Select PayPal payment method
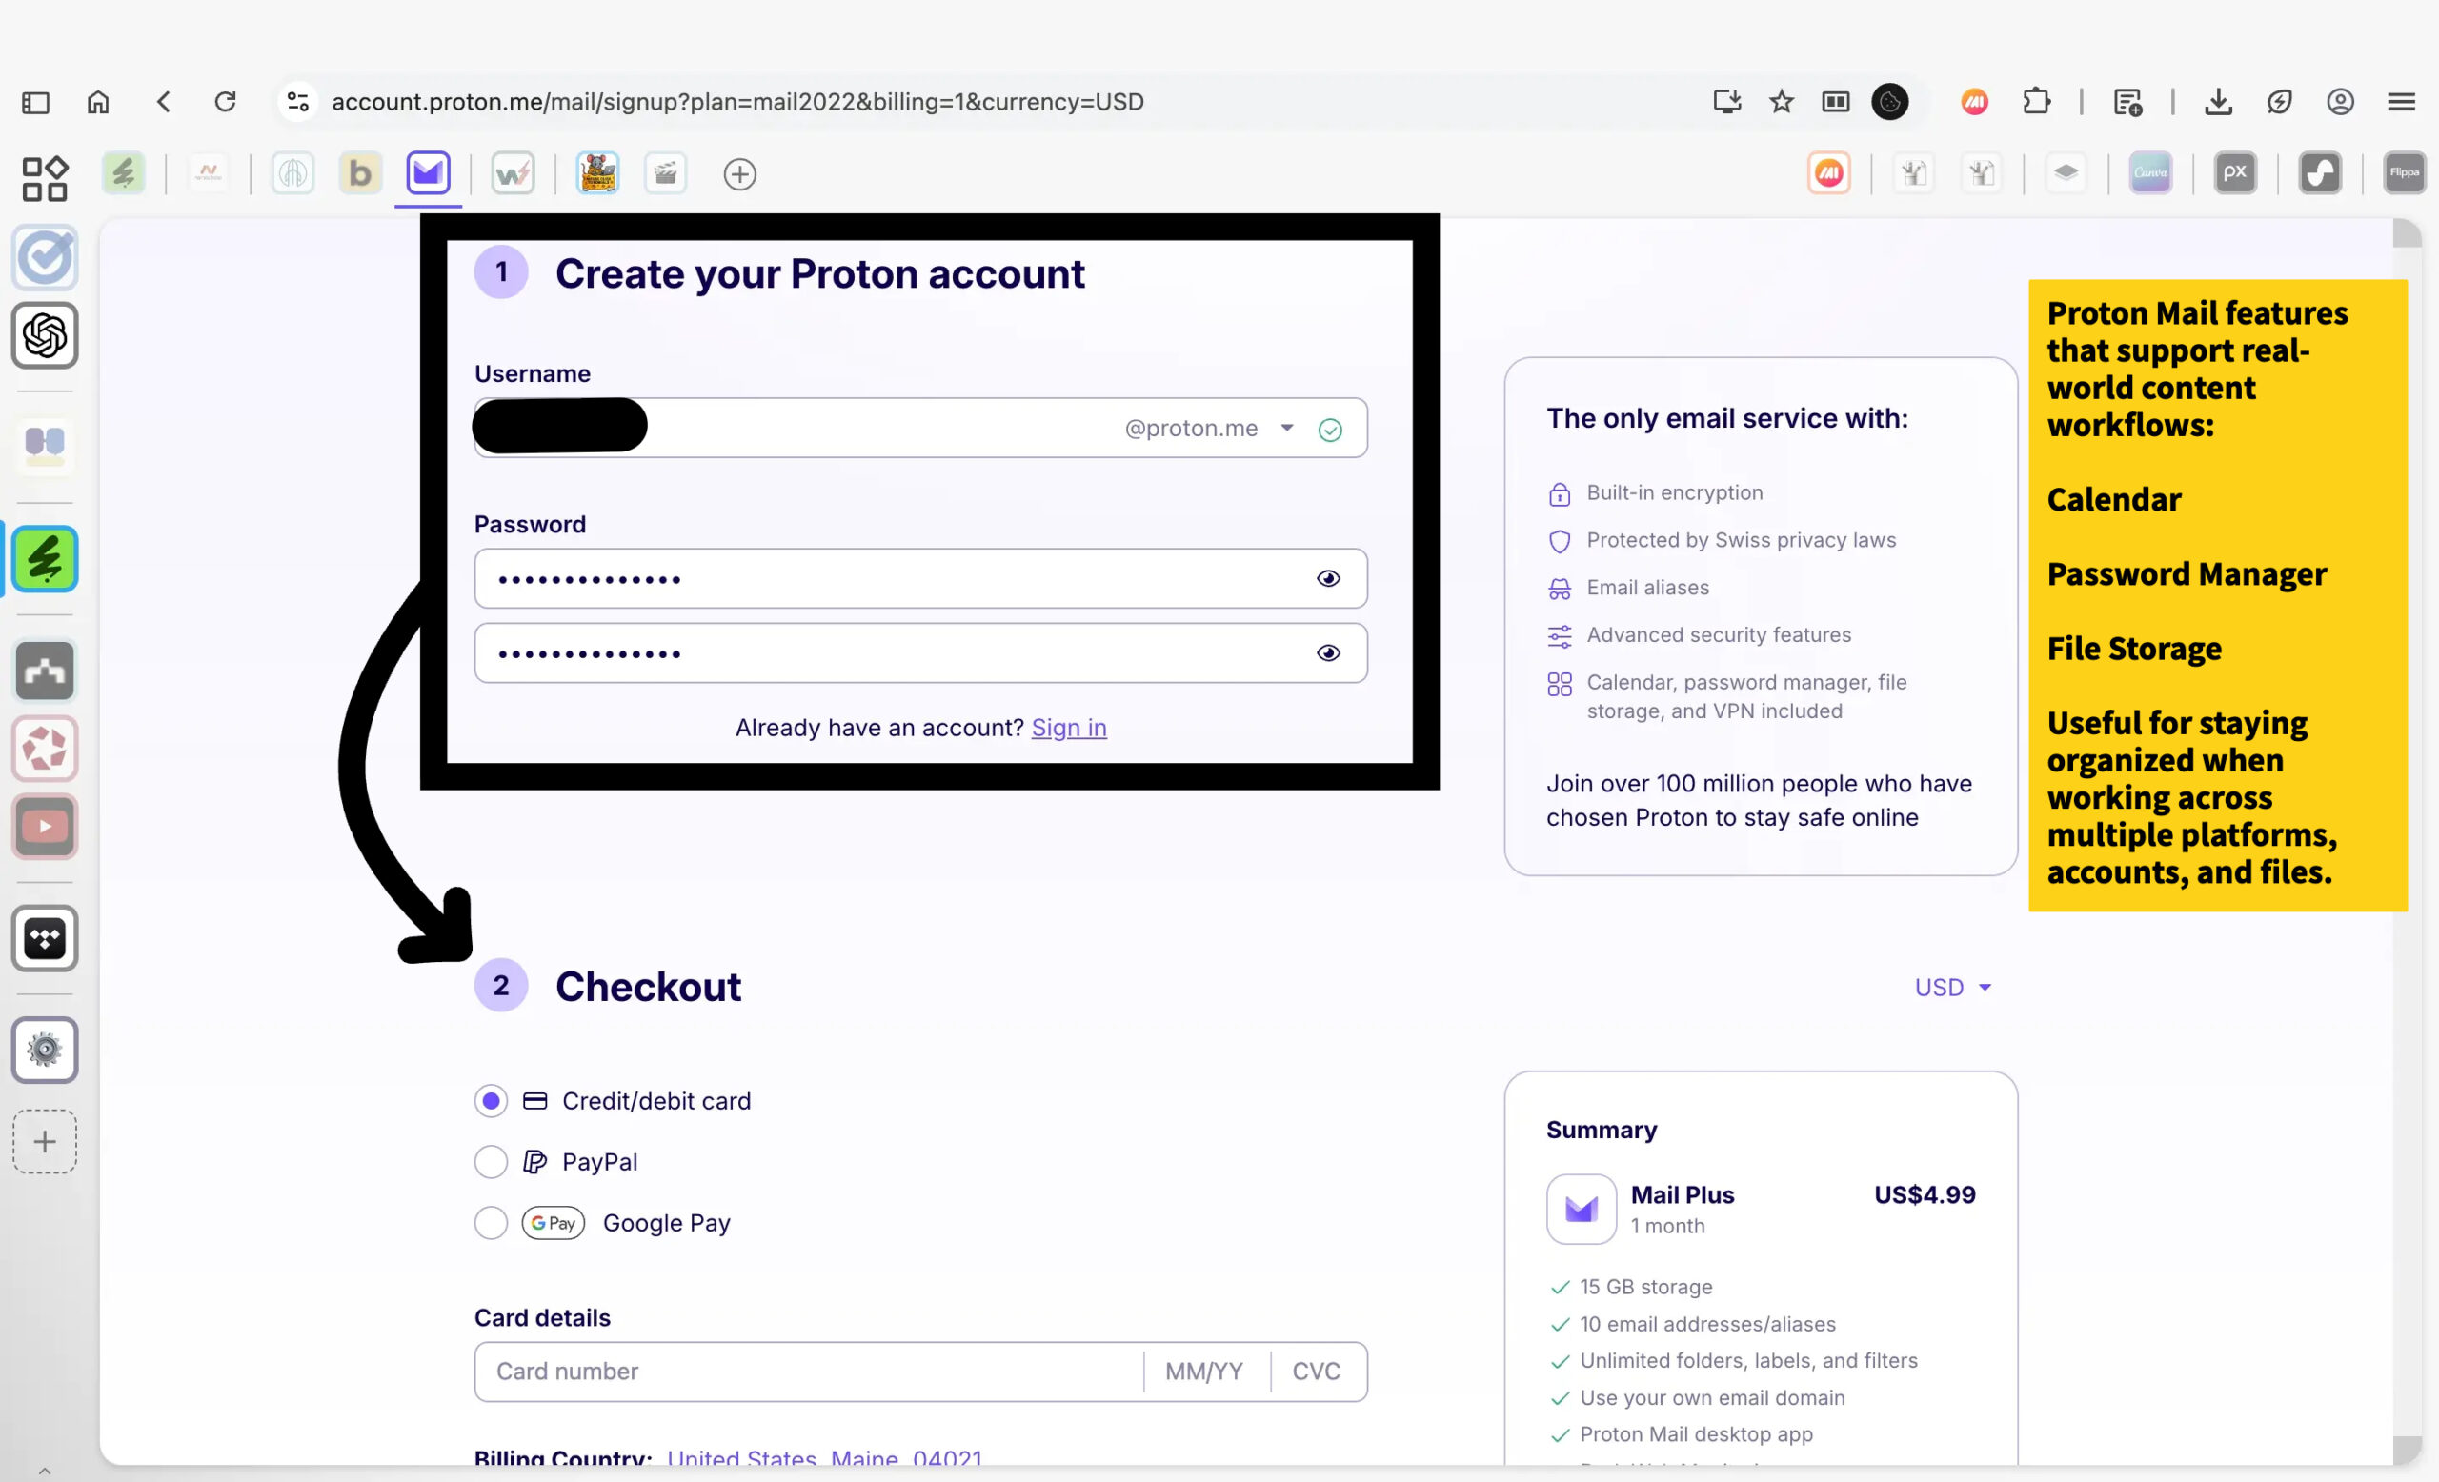The image size is (2439, 1482). click(x=491, y=1161)
